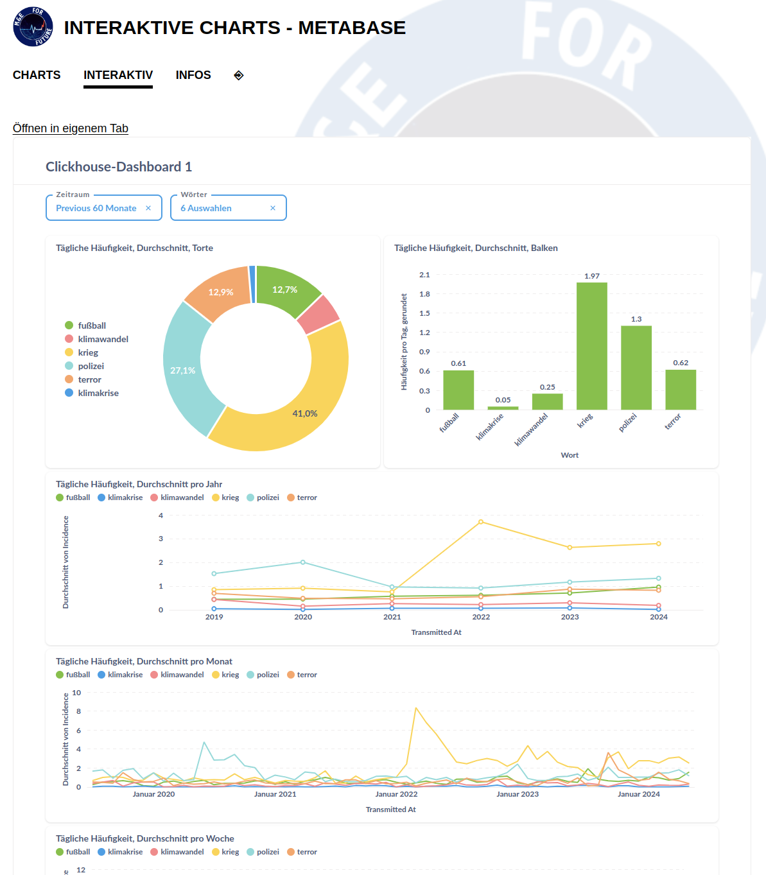Clear the Wörter filter with its X
The width and height of the screenshot is (766, 875).
click(273, 208)
